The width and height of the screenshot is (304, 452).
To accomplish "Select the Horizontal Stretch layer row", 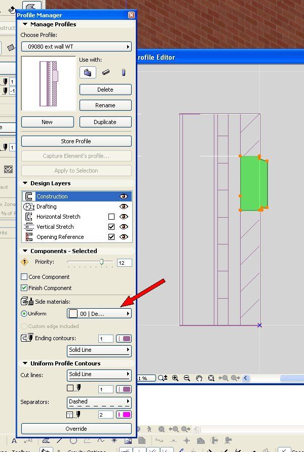I will (x=77, y=217).
